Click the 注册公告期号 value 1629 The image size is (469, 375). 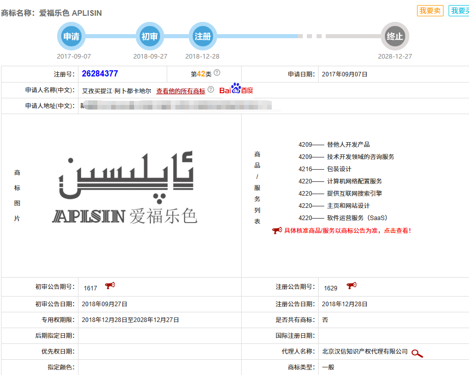[330, 288]
